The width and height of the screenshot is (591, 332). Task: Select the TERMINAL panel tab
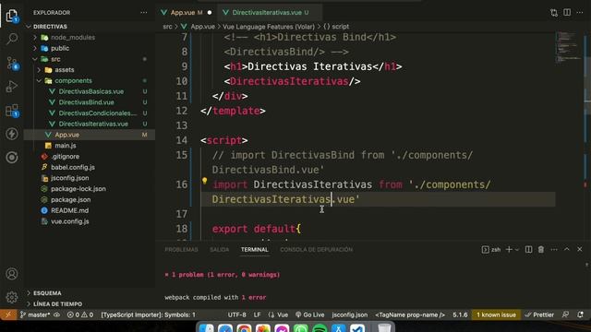click(x=255, y=250)
